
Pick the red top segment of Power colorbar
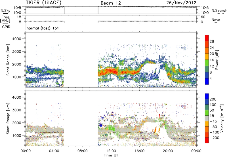pyautogui.click(x=207, y=38)
